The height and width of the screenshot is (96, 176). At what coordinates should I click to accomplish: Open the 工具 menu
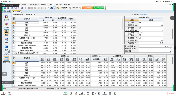point(51,5)
